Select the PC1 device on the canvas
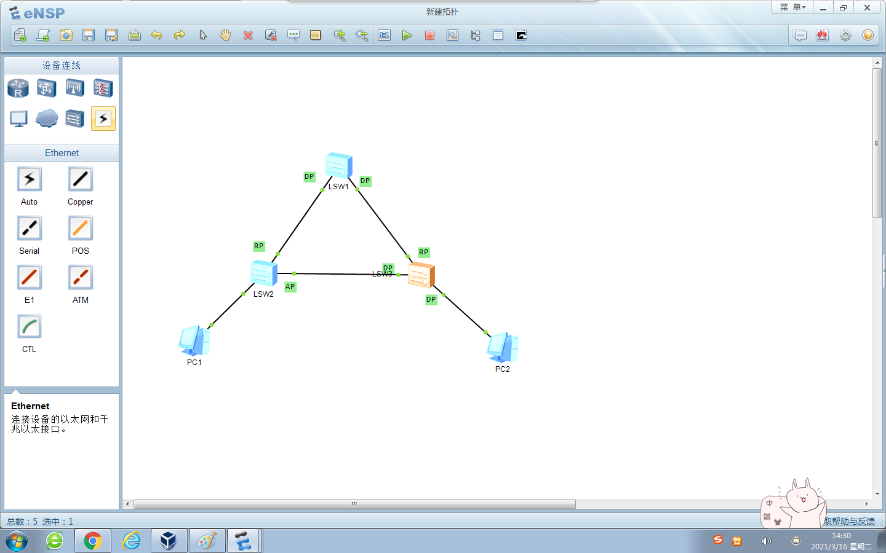The image size is (886, 553). 194,340
